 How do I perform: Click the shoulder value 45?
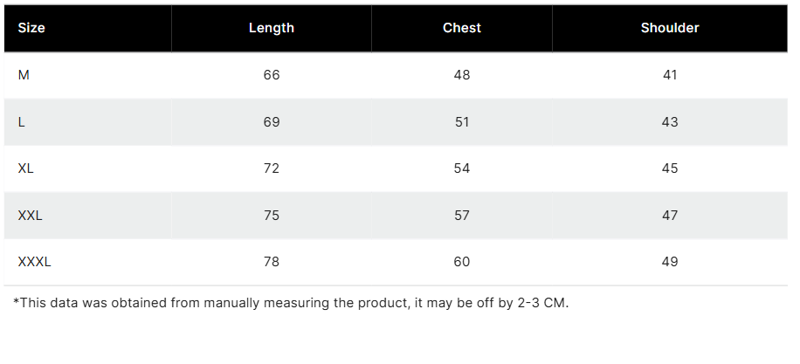coord(670,168)
